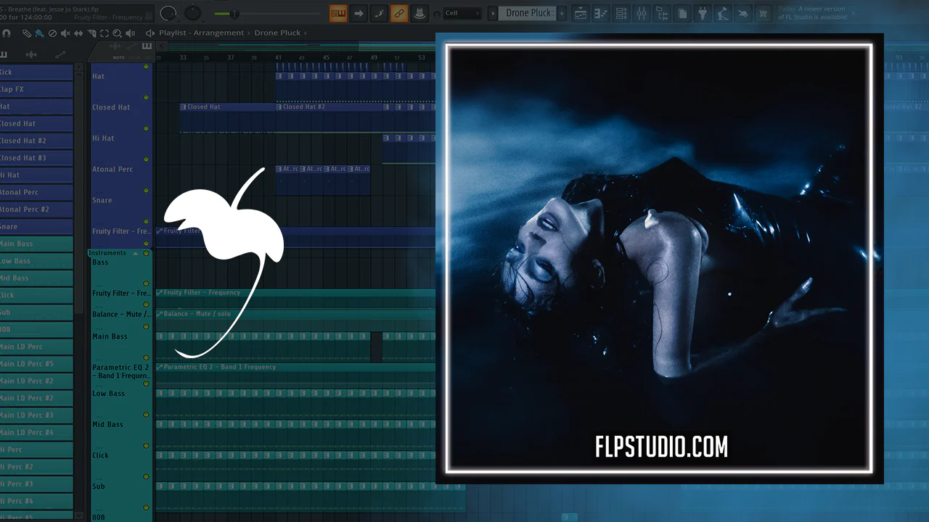Select the NOTE tab above track headers
929x522 pixels.
pos(118,57)
